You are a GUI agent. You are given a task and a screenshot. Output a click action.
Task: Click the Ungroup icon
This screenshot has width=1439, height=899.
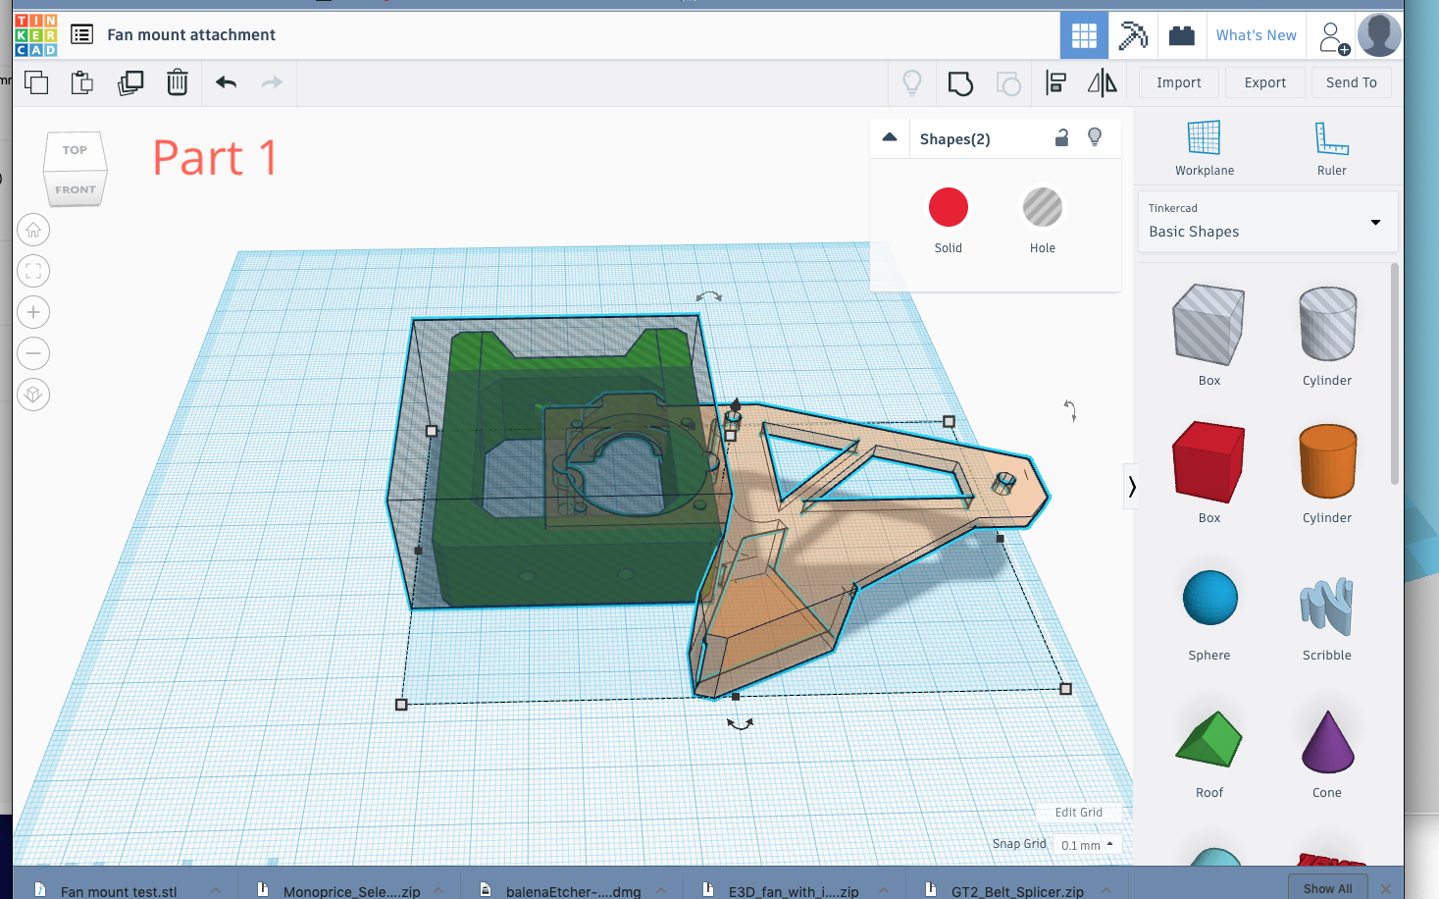point(1008,83)
